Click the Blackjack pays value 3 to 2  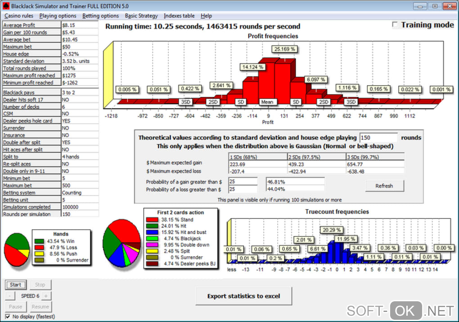click(x=80, y=92)
